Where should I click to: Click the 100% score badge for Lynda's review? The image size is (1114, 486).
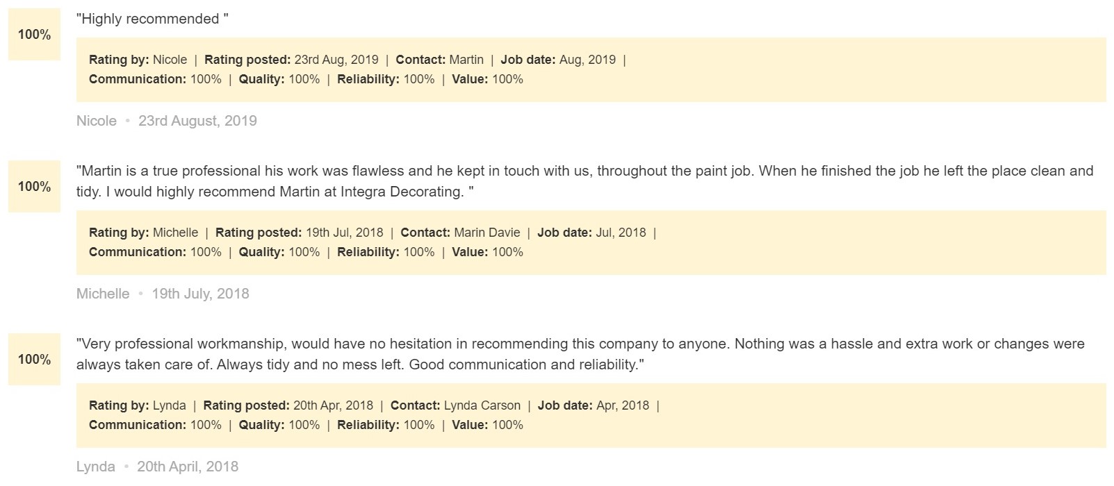(x=34, y=360)
